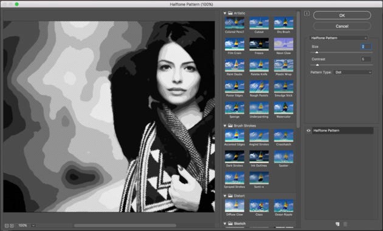Delete the effect layer
Image resolution: width=383 pixels, height=231 pixels.
click(345, 224)
